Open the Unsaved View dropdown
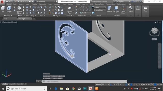 click(99, 10)
